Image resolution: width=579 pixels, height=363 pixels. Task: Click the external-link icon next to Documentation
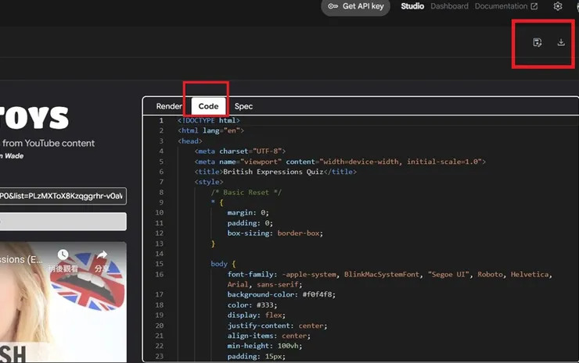click(x=534, y=6)
